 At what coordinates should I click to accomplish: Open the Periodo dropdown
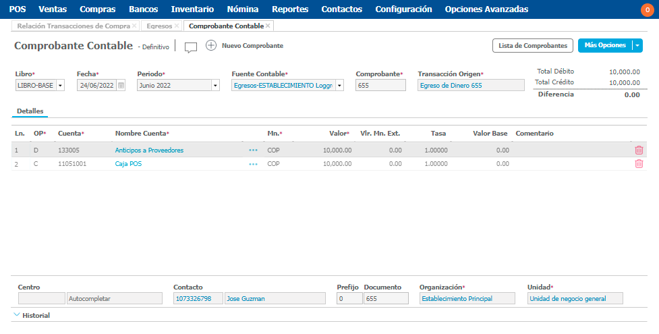215,86
